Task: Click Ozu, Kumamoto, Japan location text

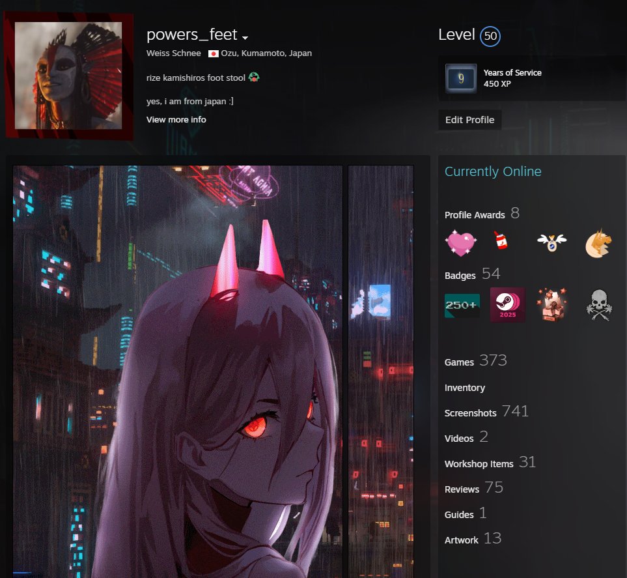Action: 266,53
